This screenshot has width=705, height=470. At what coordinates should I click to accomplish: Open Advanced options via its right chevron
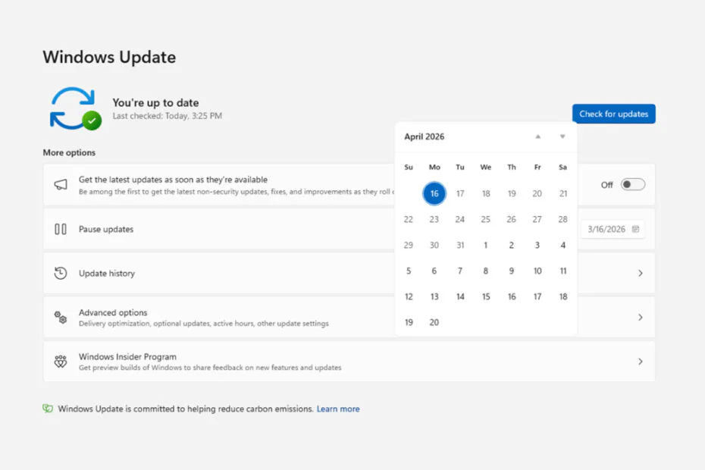[x=639, y=317]
